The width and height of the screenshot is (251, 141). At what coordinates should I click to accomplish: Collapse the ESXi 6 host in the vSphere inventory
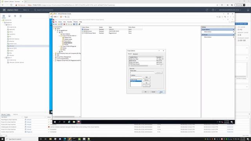pyautogui.click(x=5, y=25)
